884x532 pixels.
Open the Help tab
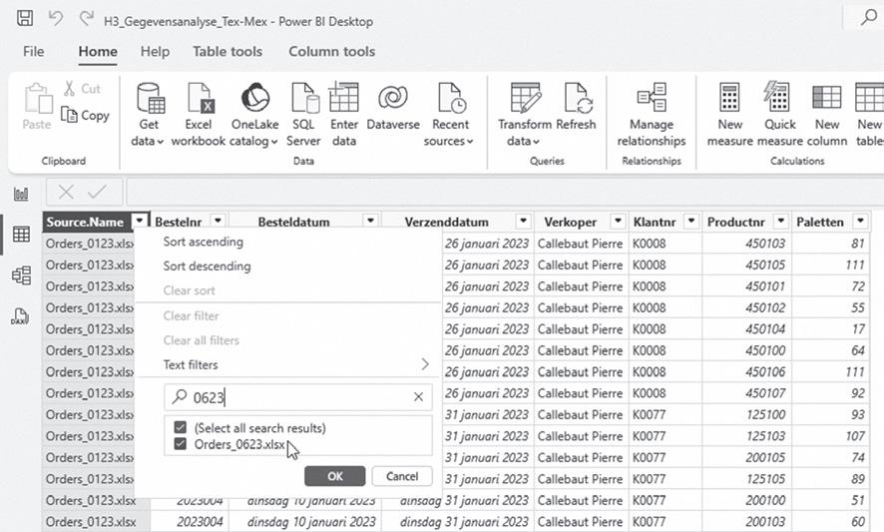pos(155,51)
